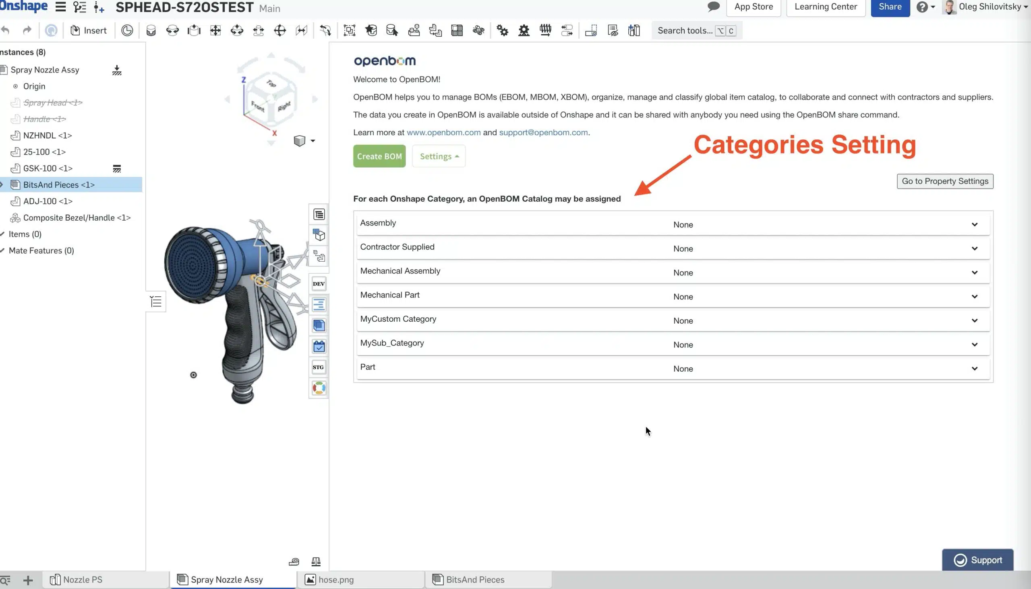Share the document
1031x589 pixels.
tap(890, 7)
